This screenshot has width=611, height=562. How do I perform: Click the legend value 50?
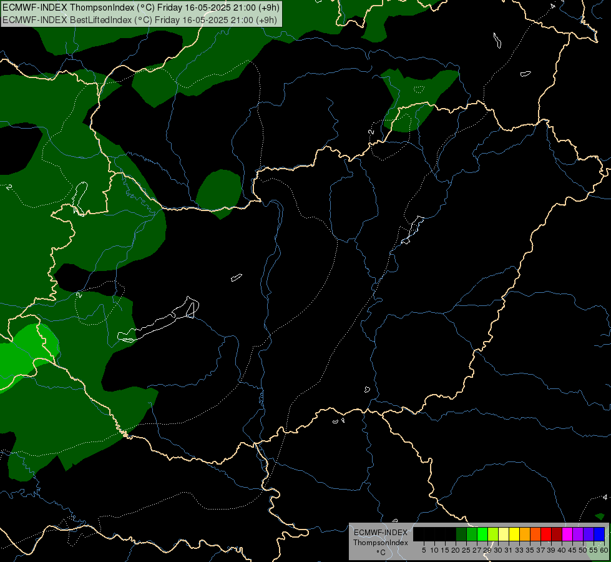click(583, 550)
